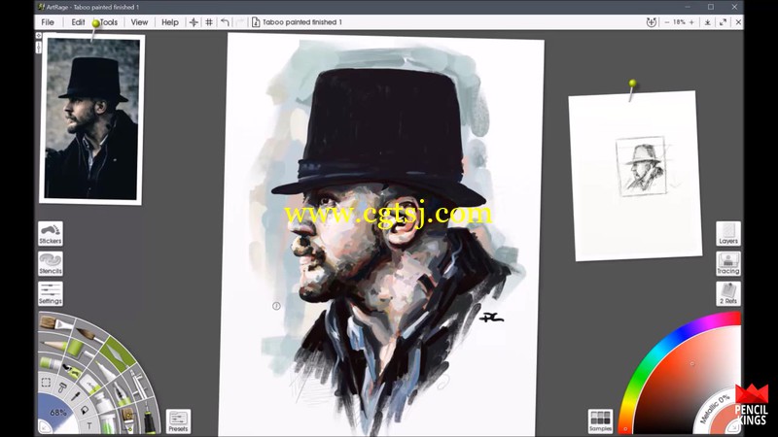Click the 68% tool size control
Screen dimensions: 778x437
click(x=58, y=412)
